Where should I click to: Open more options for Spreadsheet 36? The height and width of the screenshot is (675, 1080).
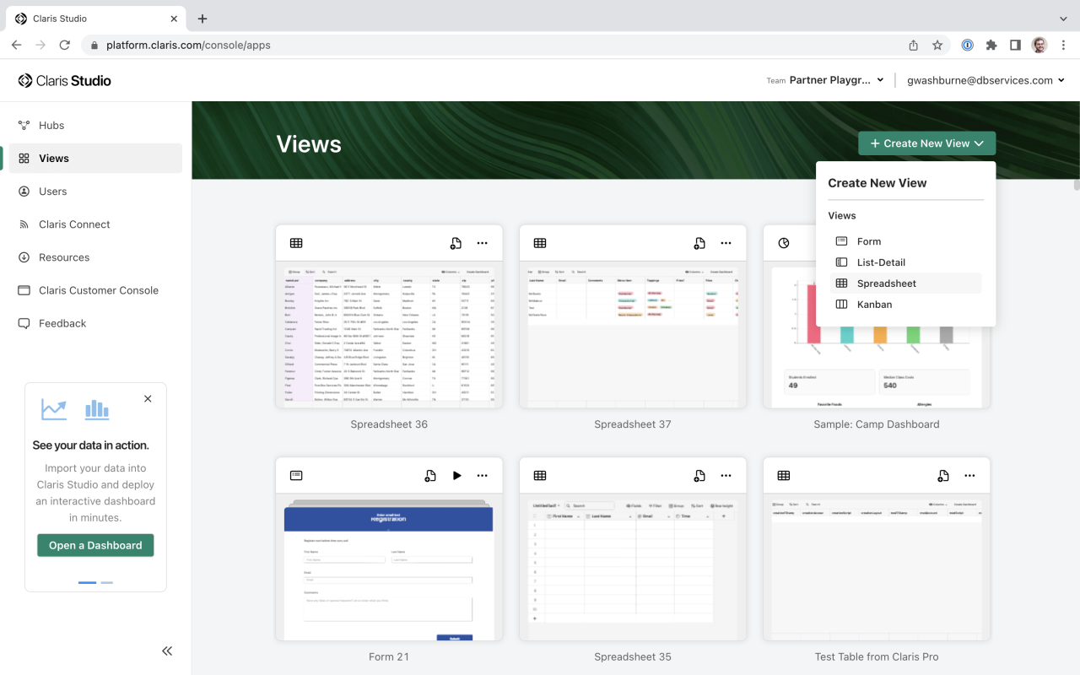tap(482, 243)
